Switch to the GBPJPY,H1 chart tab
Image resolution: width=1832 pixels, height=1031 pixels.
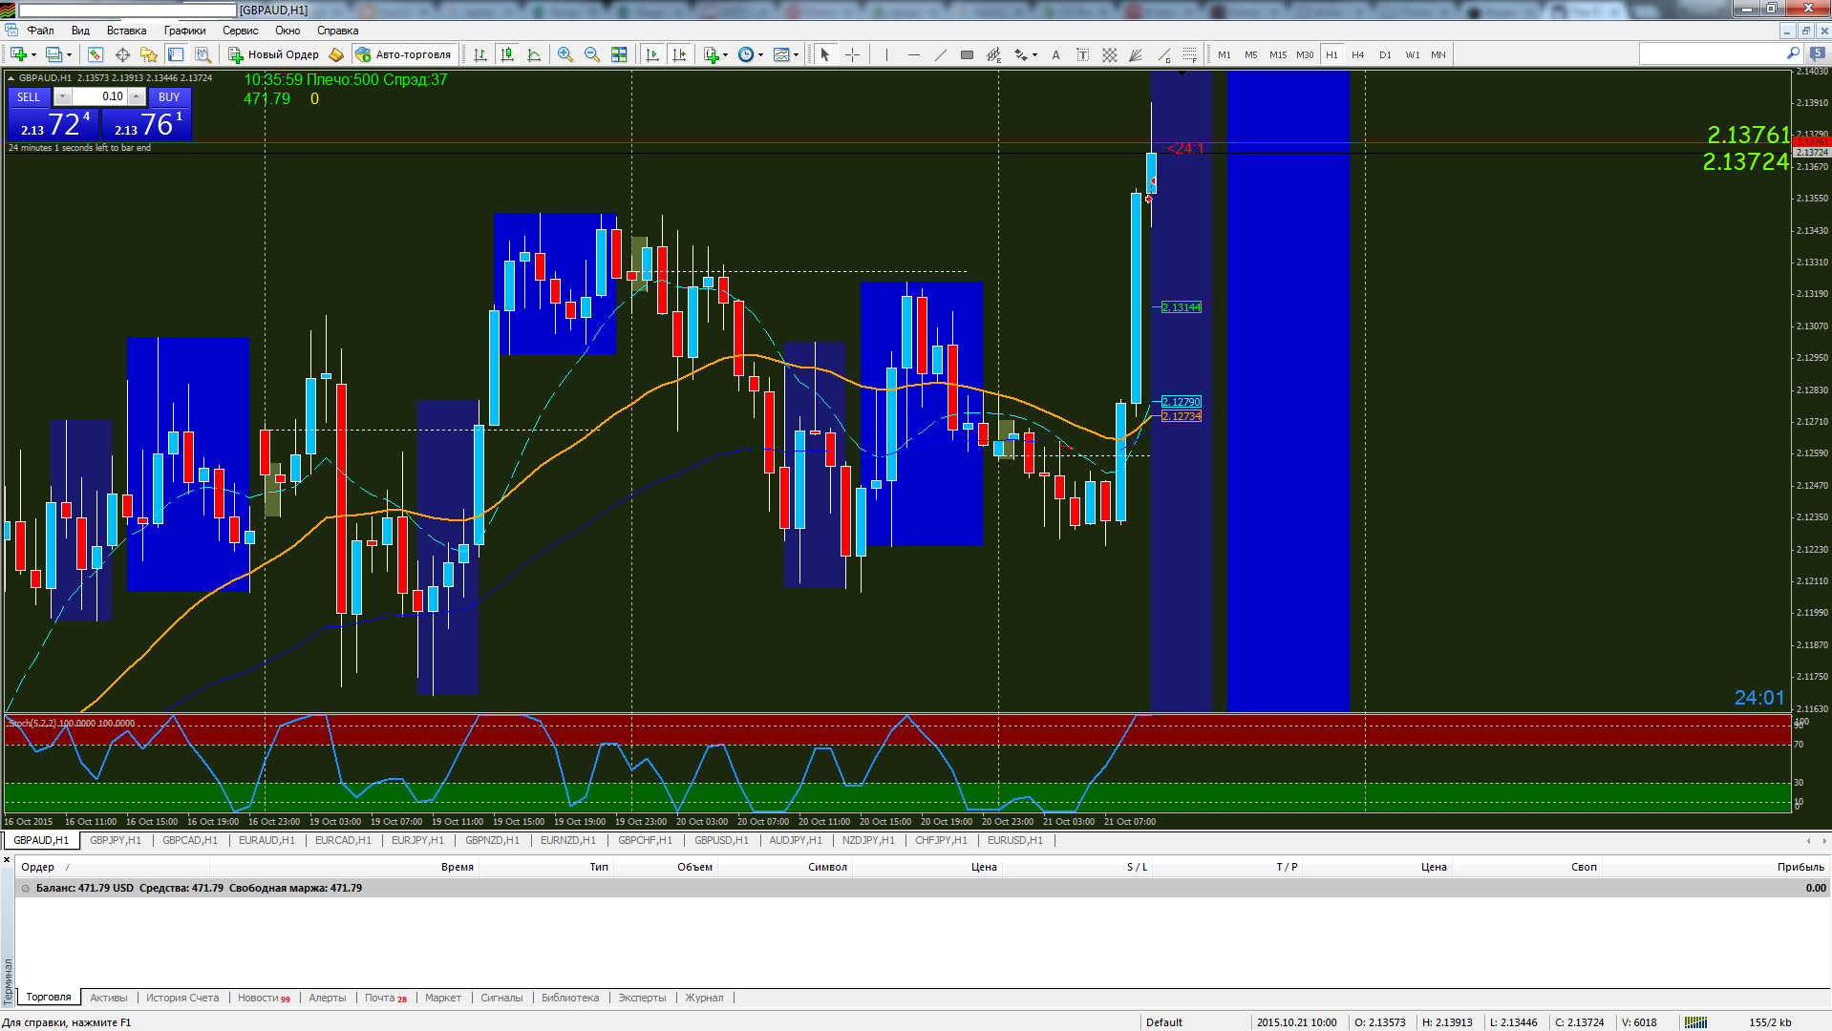pos(115,840)
